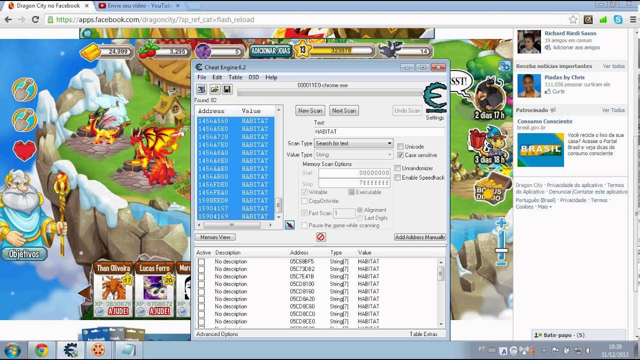Open the Scan Type dropdown

click(x=353, y=143)
